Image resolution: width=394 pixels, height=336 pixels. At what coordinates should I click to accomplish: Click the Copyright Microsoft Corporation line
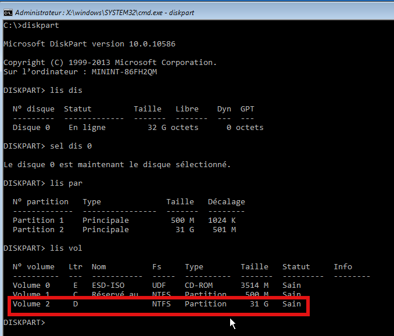pos(110,63)
